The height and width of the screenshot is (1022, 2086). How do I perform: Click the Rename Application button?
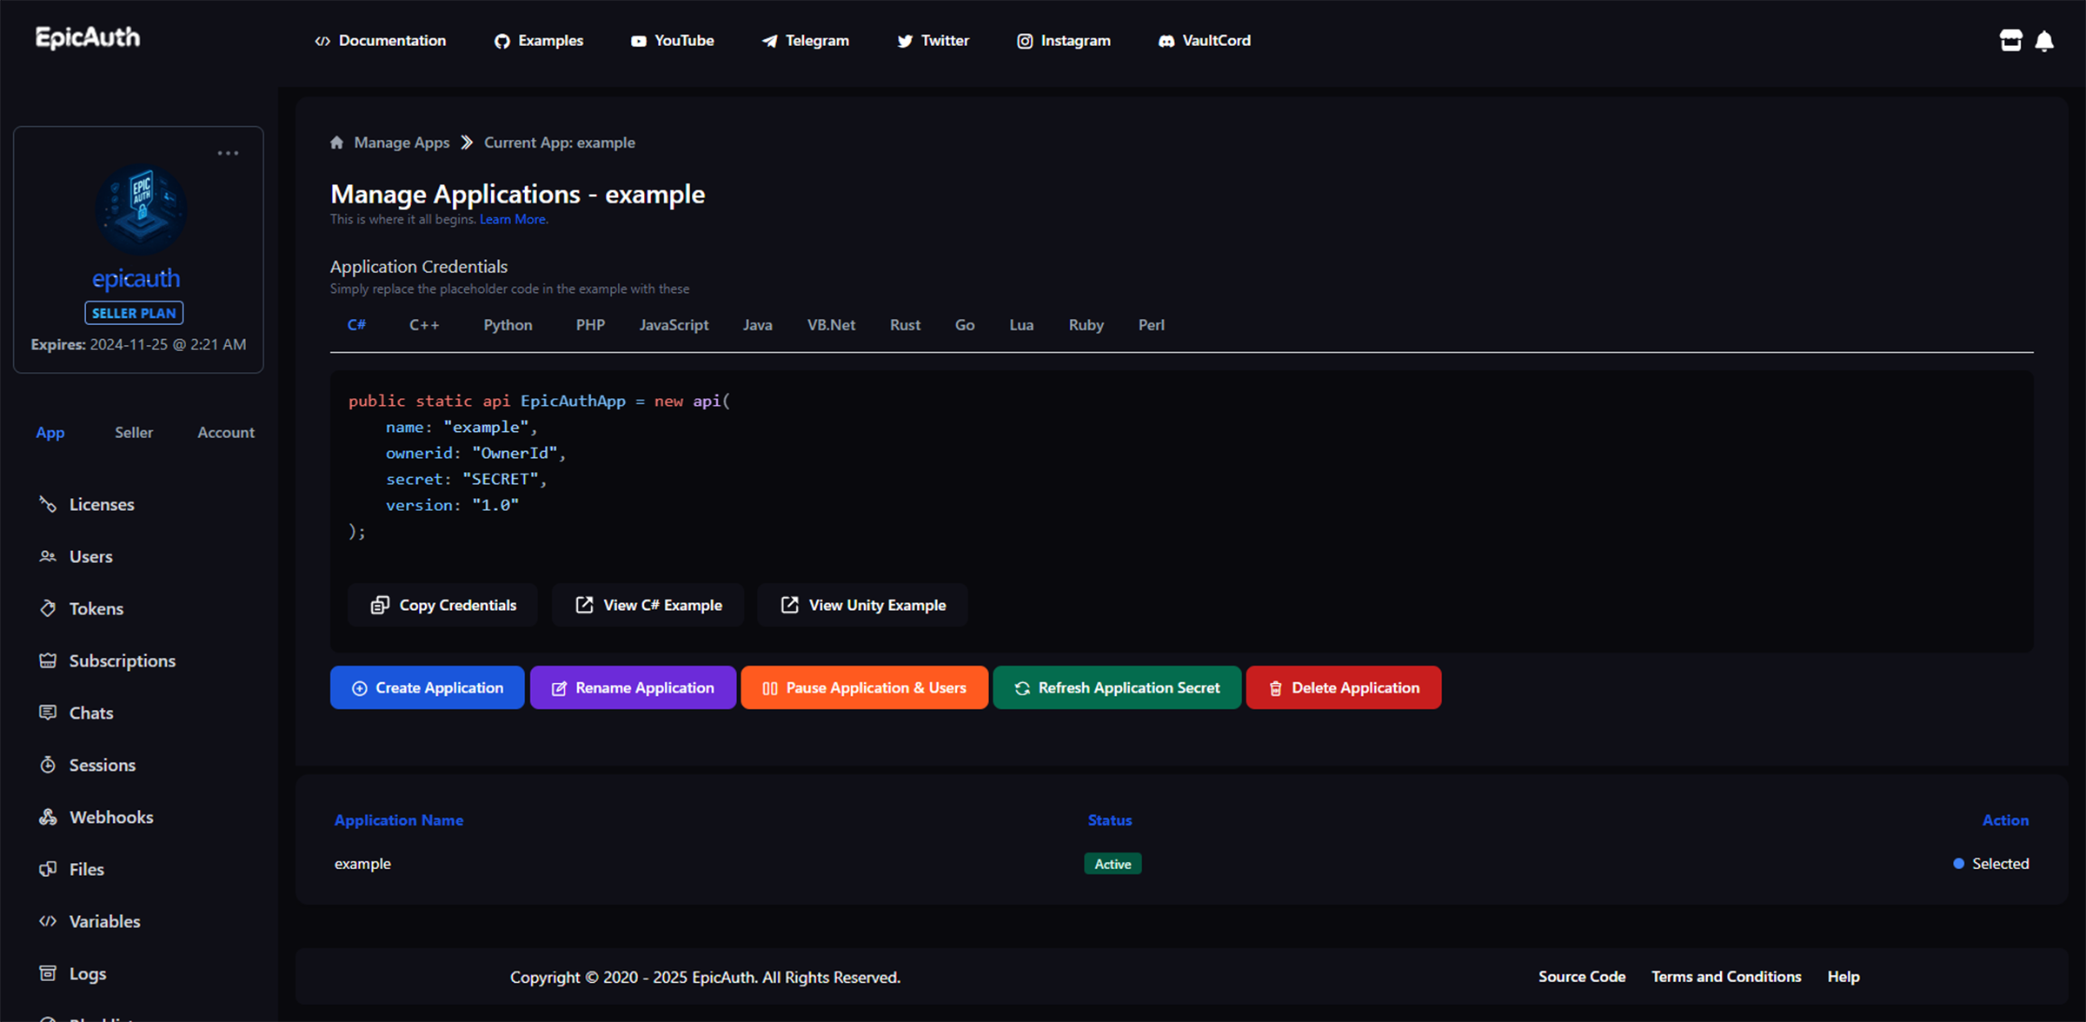(x=633, y=687)
